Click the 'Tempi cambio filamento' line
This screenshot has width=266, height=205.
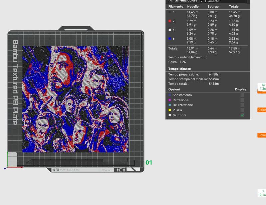[188, 57]
